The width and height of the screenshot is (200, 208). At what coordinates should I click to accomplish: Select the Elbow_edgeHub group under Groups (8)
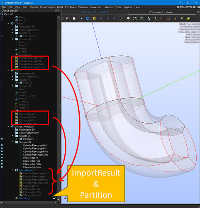point(32,161)
